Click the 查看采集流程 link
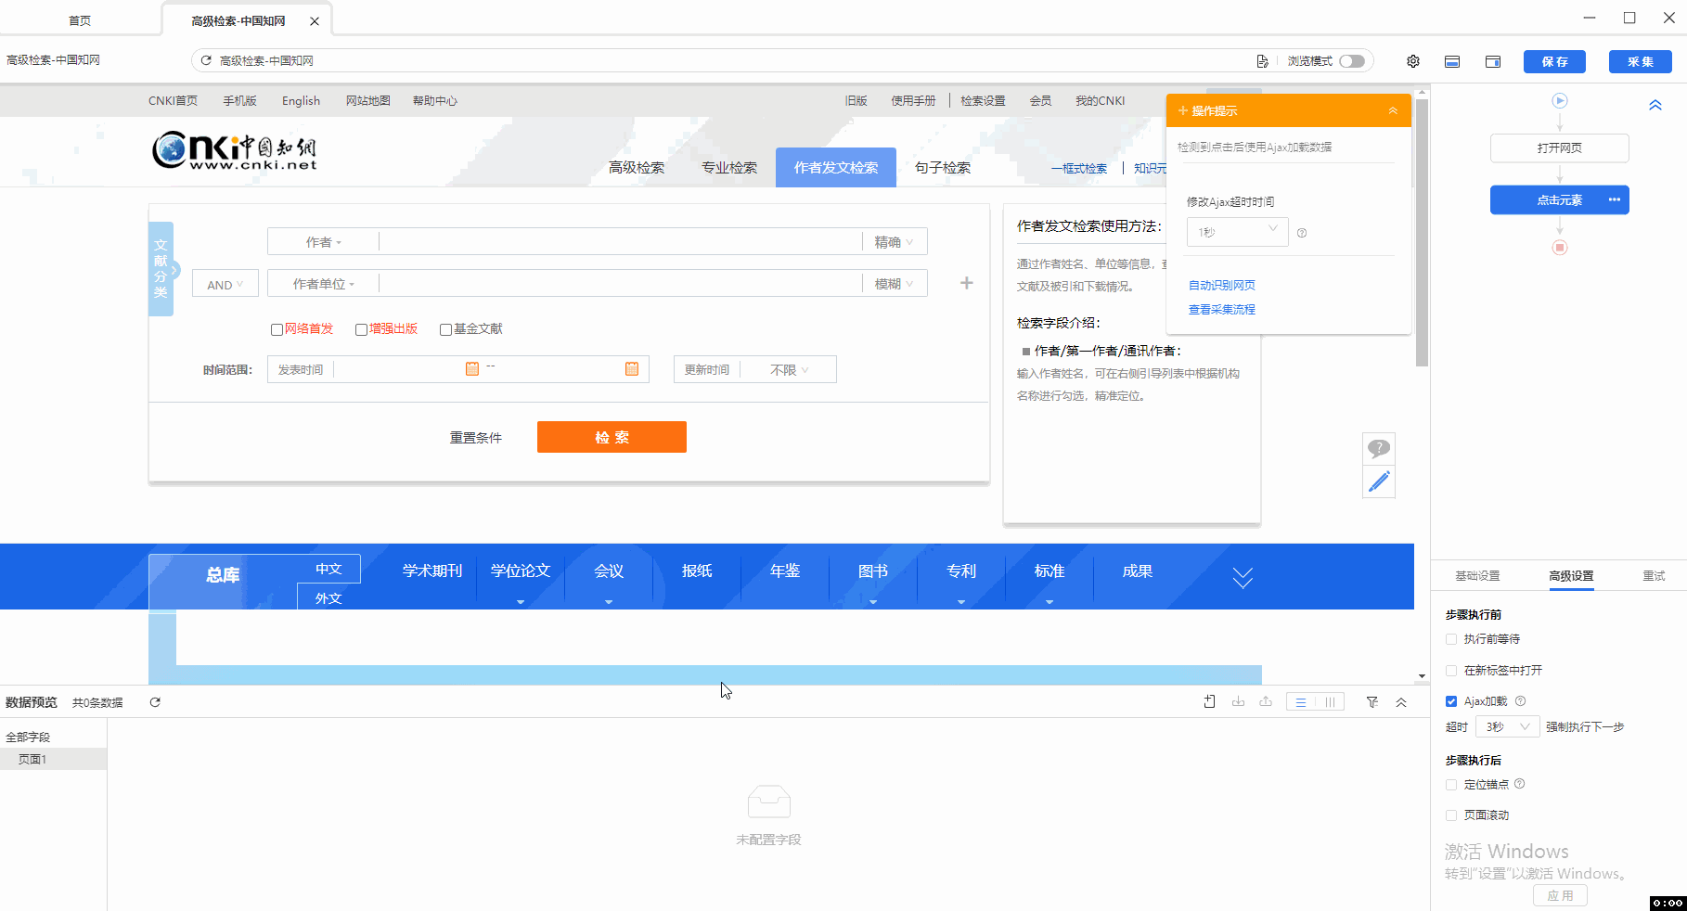1687x911 pixels. 1221,310
